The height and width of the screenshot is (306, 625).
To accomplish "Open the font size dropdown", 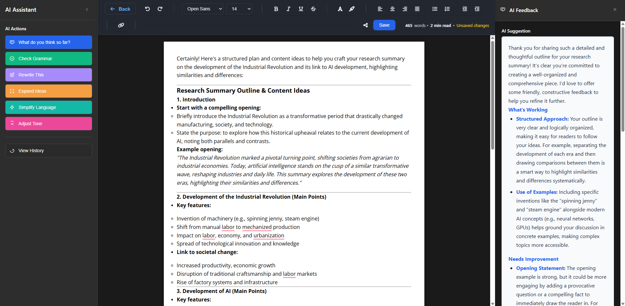I will [239, 9].
